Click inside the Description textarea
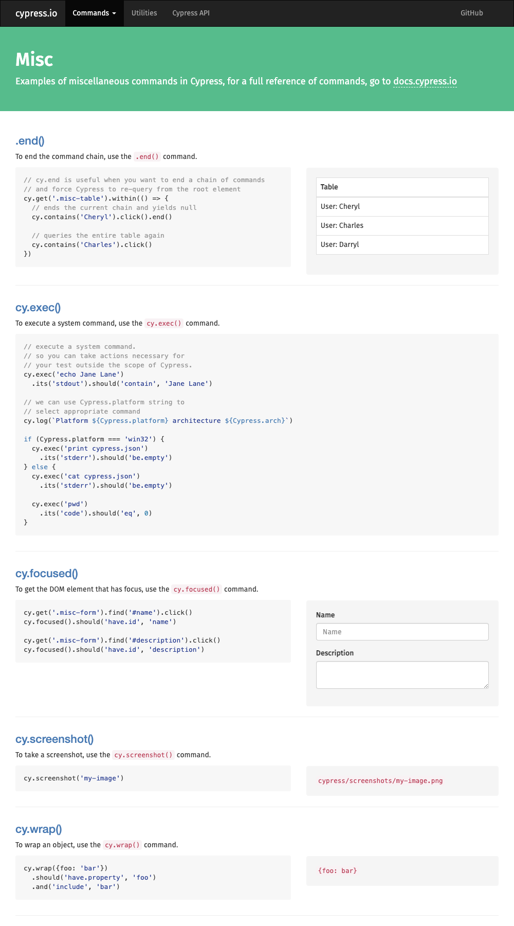Image resolution: width=514 pixels, height=926 pixels. 402,674
